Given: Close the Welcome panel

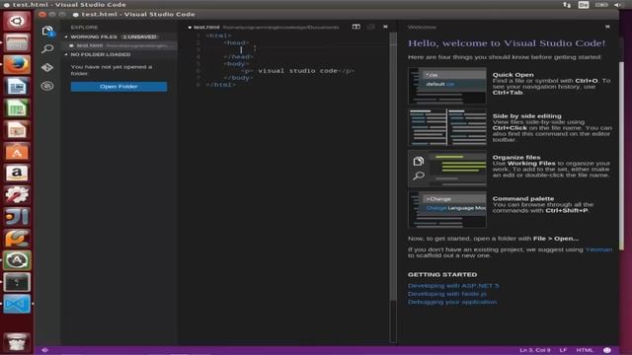Looking at the screenshot, I should (x=607, y=27).
